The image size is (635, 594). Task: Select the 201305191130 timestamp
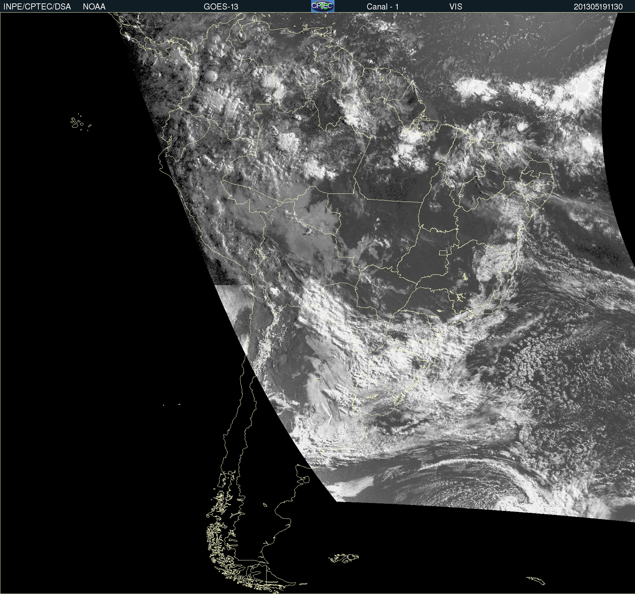[598, 7]
